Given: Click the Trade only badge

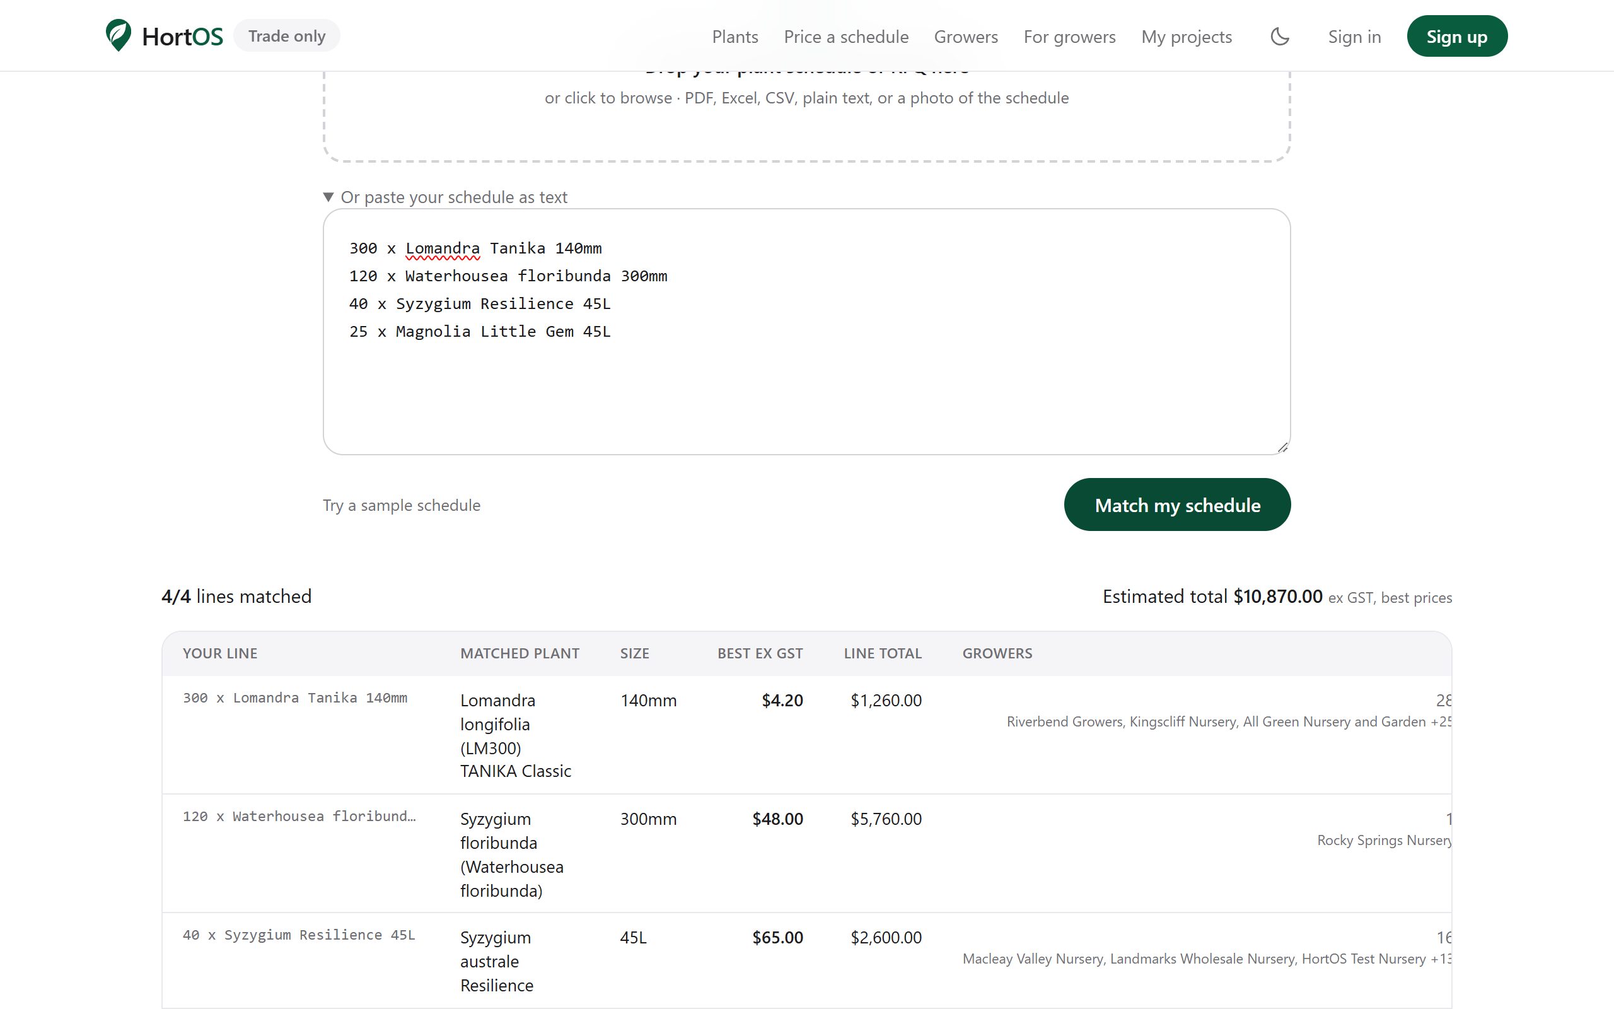Looking at the screenshot, I should click(x=287, y=36).
